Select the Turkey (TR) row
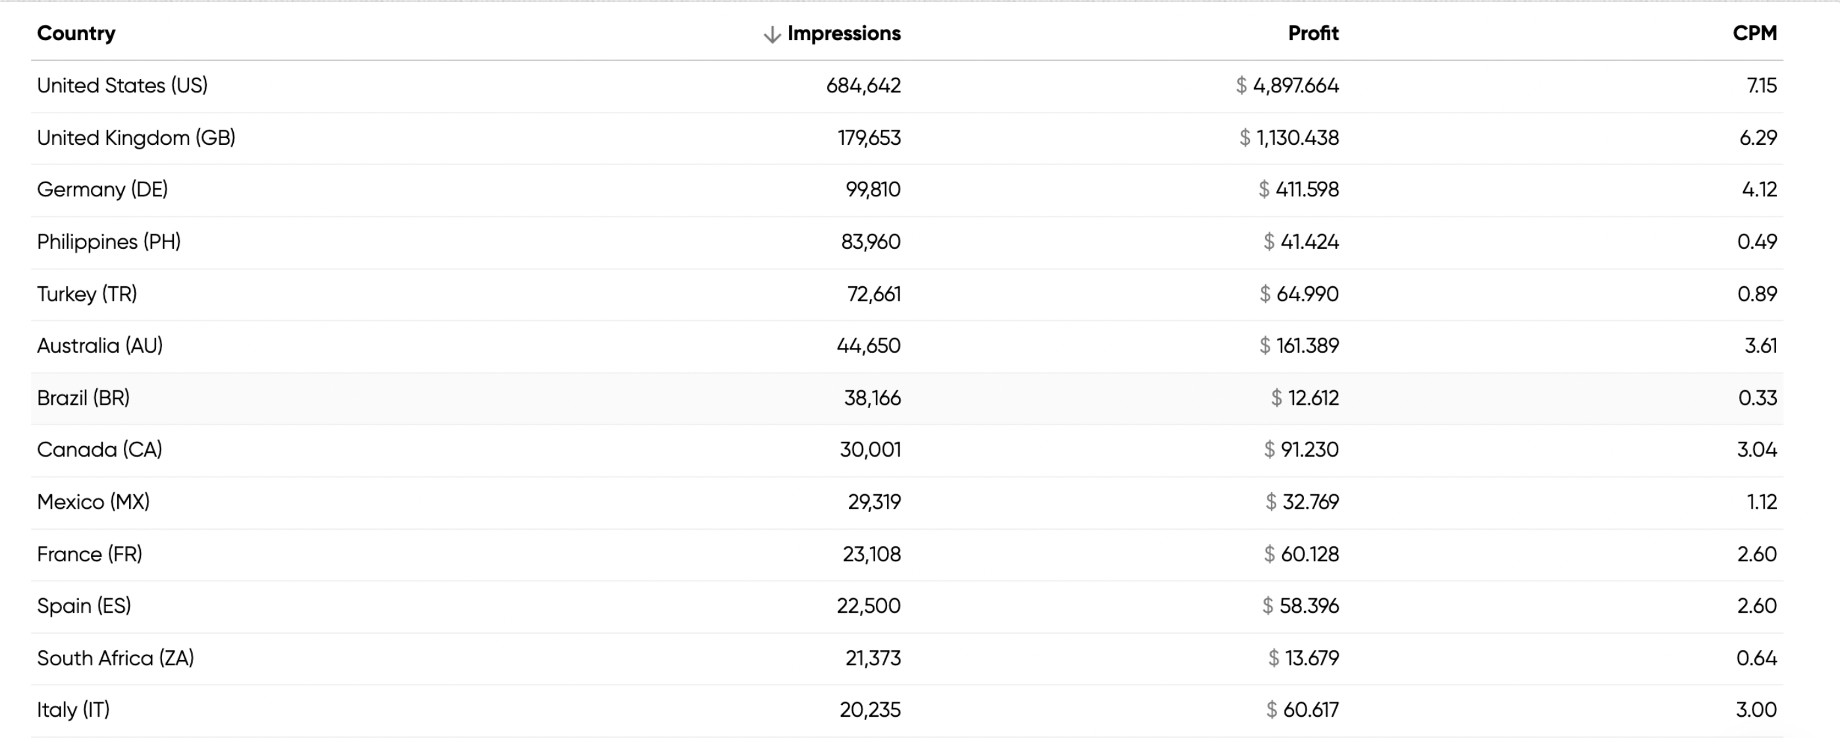Viewport: 1840px width, 747px height. [907, 294]
